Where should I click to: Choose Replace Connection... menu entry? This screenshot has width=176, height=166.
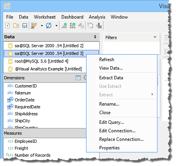122,139
